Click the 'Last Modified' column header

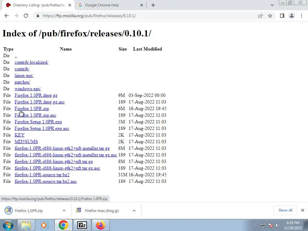click(x=147, y=49)
